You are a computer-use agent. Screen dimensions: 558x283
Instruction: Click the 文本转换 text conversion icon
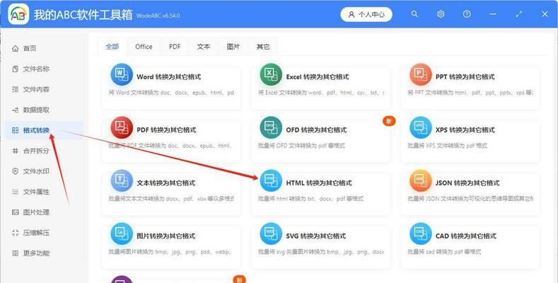point(122,180)
